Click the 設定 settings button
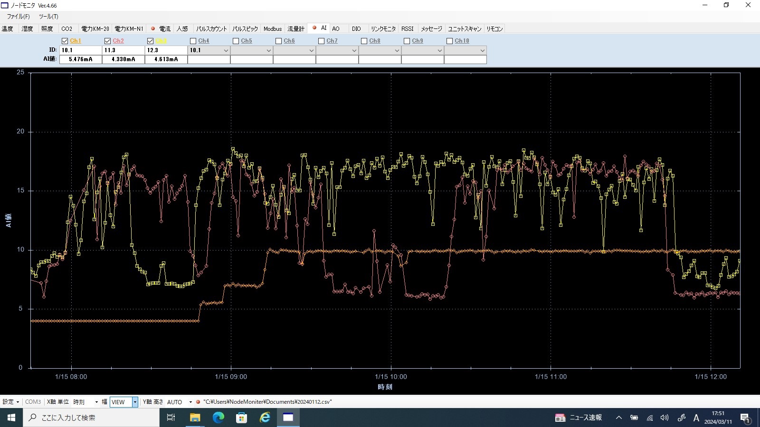760x427 pixels. (x=10, y=402)
